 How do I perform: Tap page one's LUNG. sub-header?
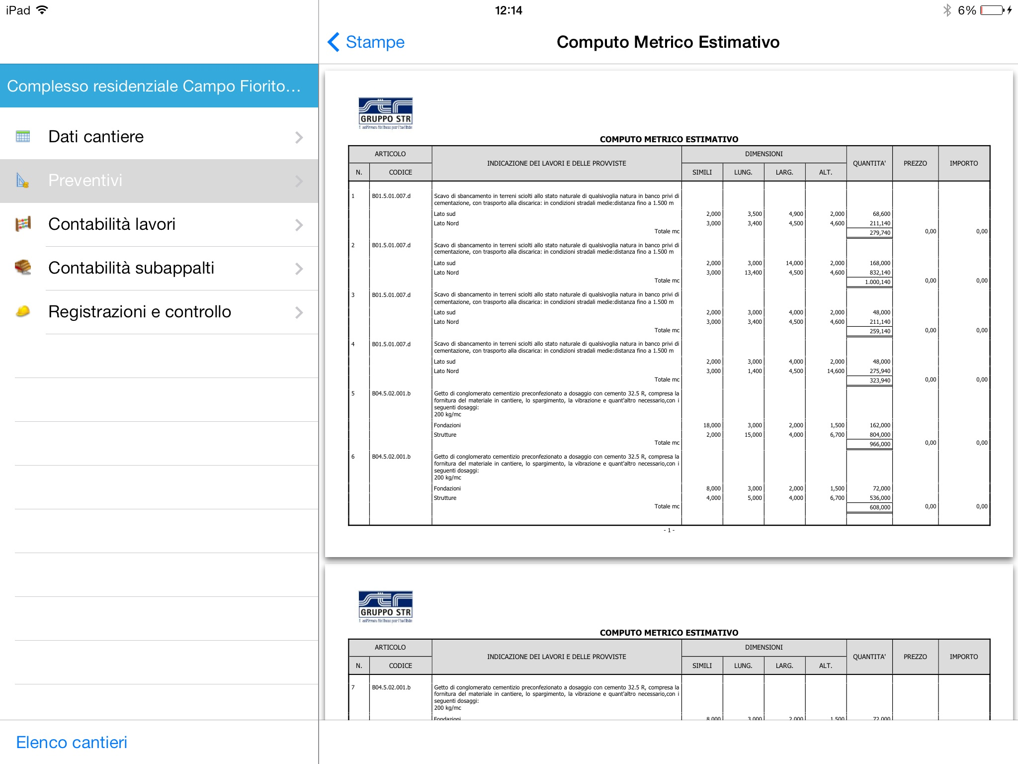[x=743, y=172]
